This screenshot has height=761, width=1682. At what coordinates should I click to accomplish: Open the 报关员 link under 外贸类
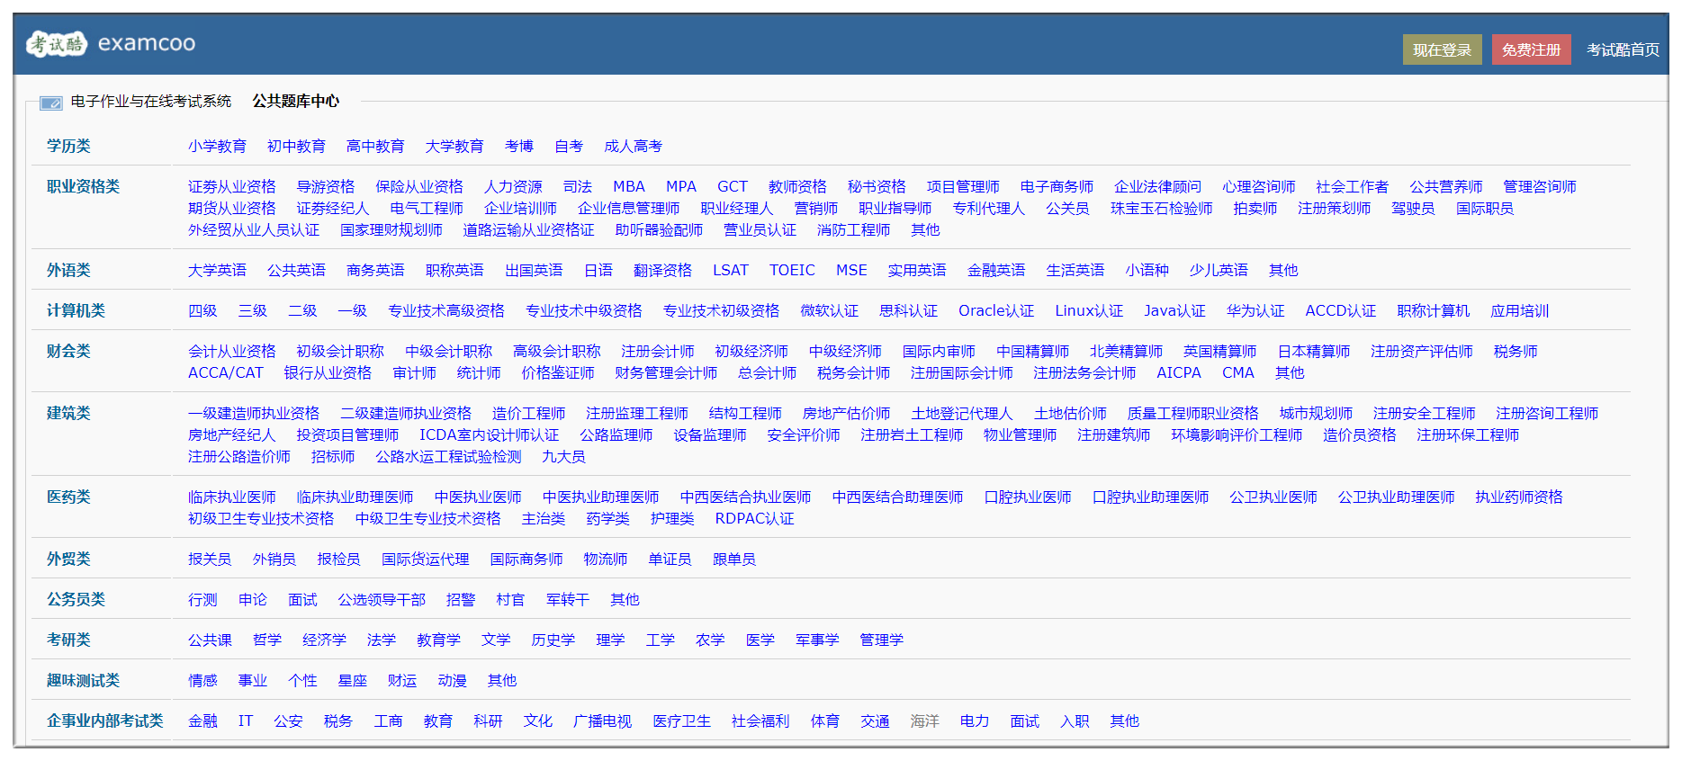coord(209,560)
